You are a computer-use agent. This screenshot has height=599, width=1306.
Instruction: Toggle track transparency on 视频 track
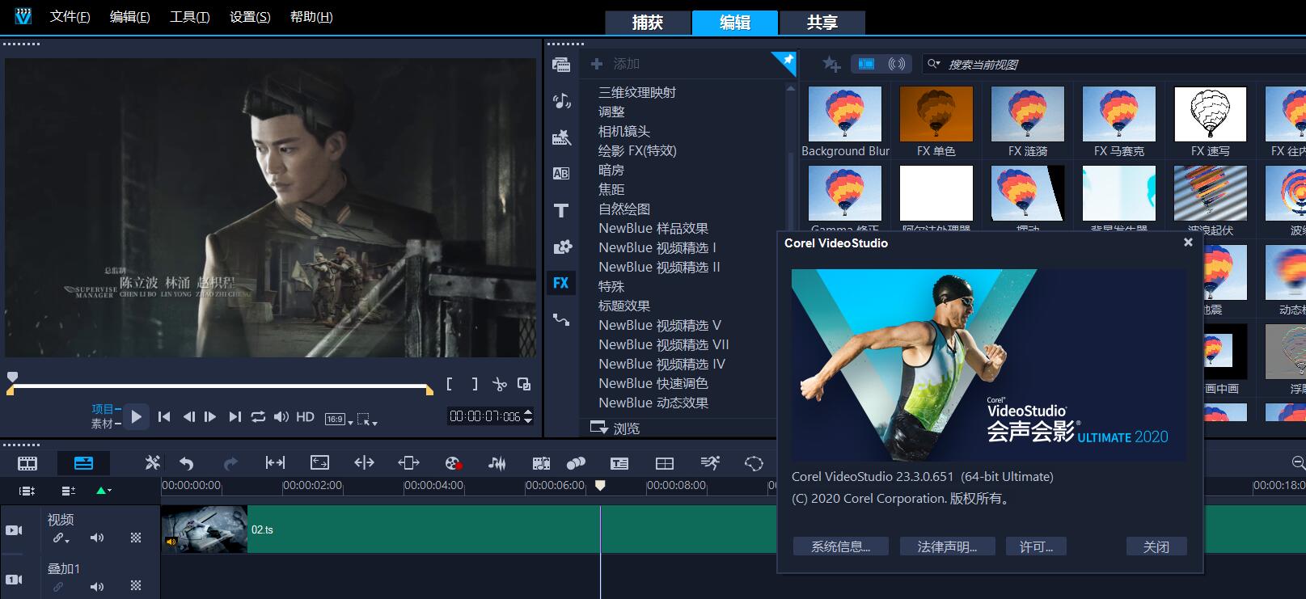pos(136,538)
